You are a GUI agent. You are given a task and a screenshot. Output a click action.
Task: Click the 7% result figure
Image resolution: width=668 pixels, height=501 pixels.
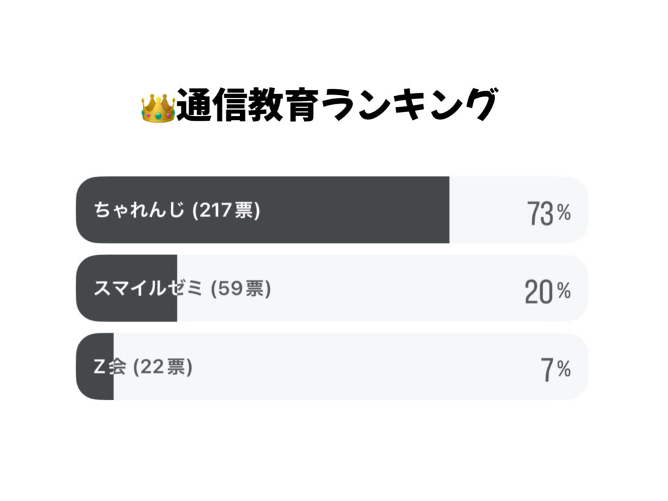pyautogui.click(x=555, y=370)
